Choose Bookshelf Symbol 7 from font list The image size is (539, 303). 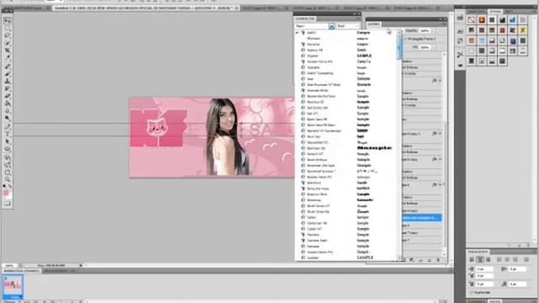346,171
